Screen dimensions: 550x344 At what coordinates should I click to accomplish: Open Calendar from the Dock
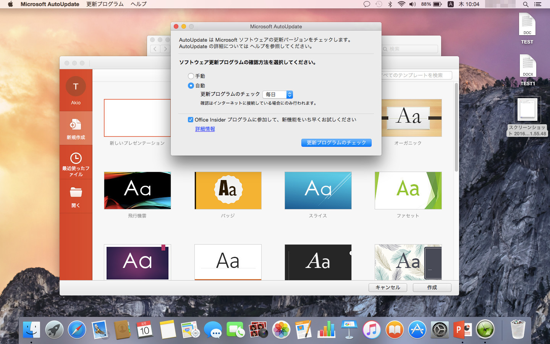click(x=145, y=329)
